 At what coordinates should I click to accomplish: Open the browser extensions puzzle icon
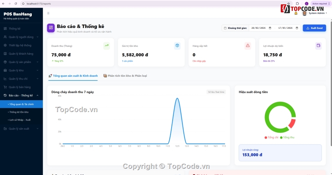point(297,3)
